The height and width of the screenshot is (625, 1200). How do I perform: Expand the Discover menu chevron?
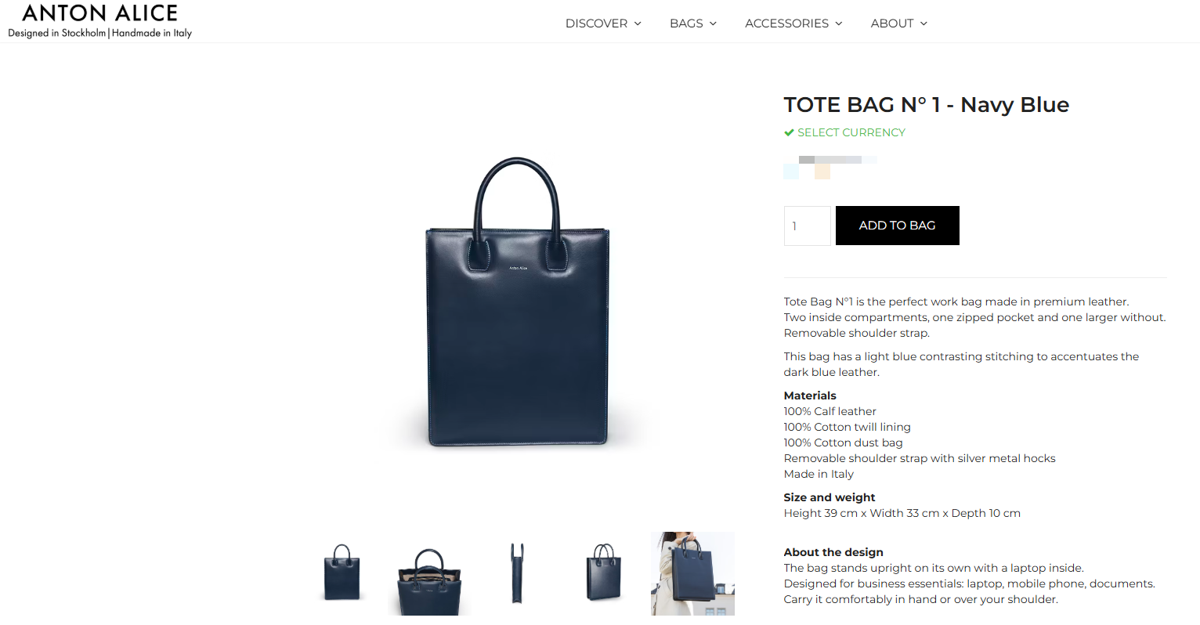point(638,23)
